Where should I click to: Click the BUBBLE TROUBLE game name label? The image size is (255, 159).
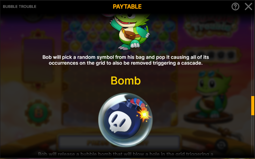pos(20,6)
